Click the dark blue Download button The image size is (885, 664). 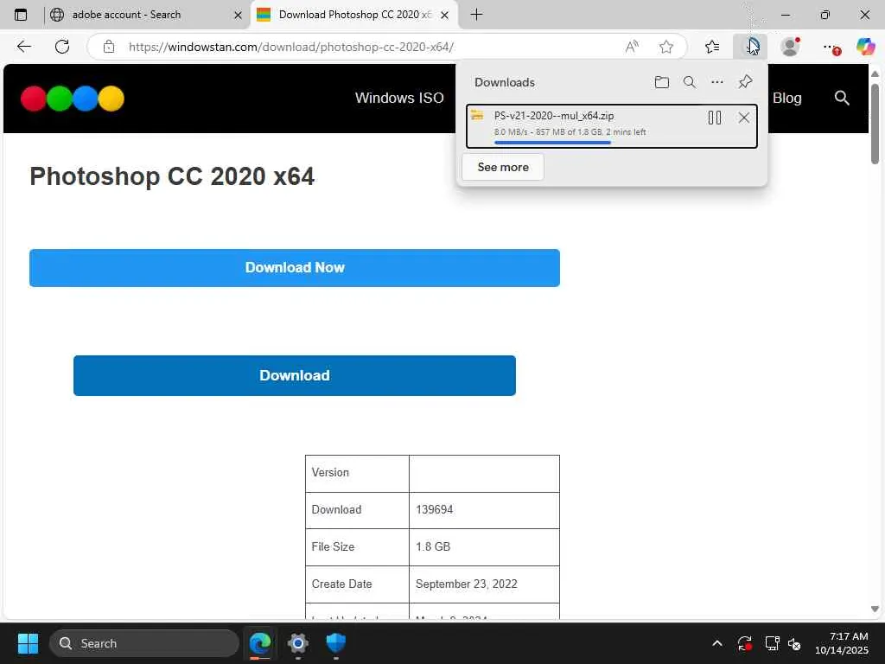point(295,375)
